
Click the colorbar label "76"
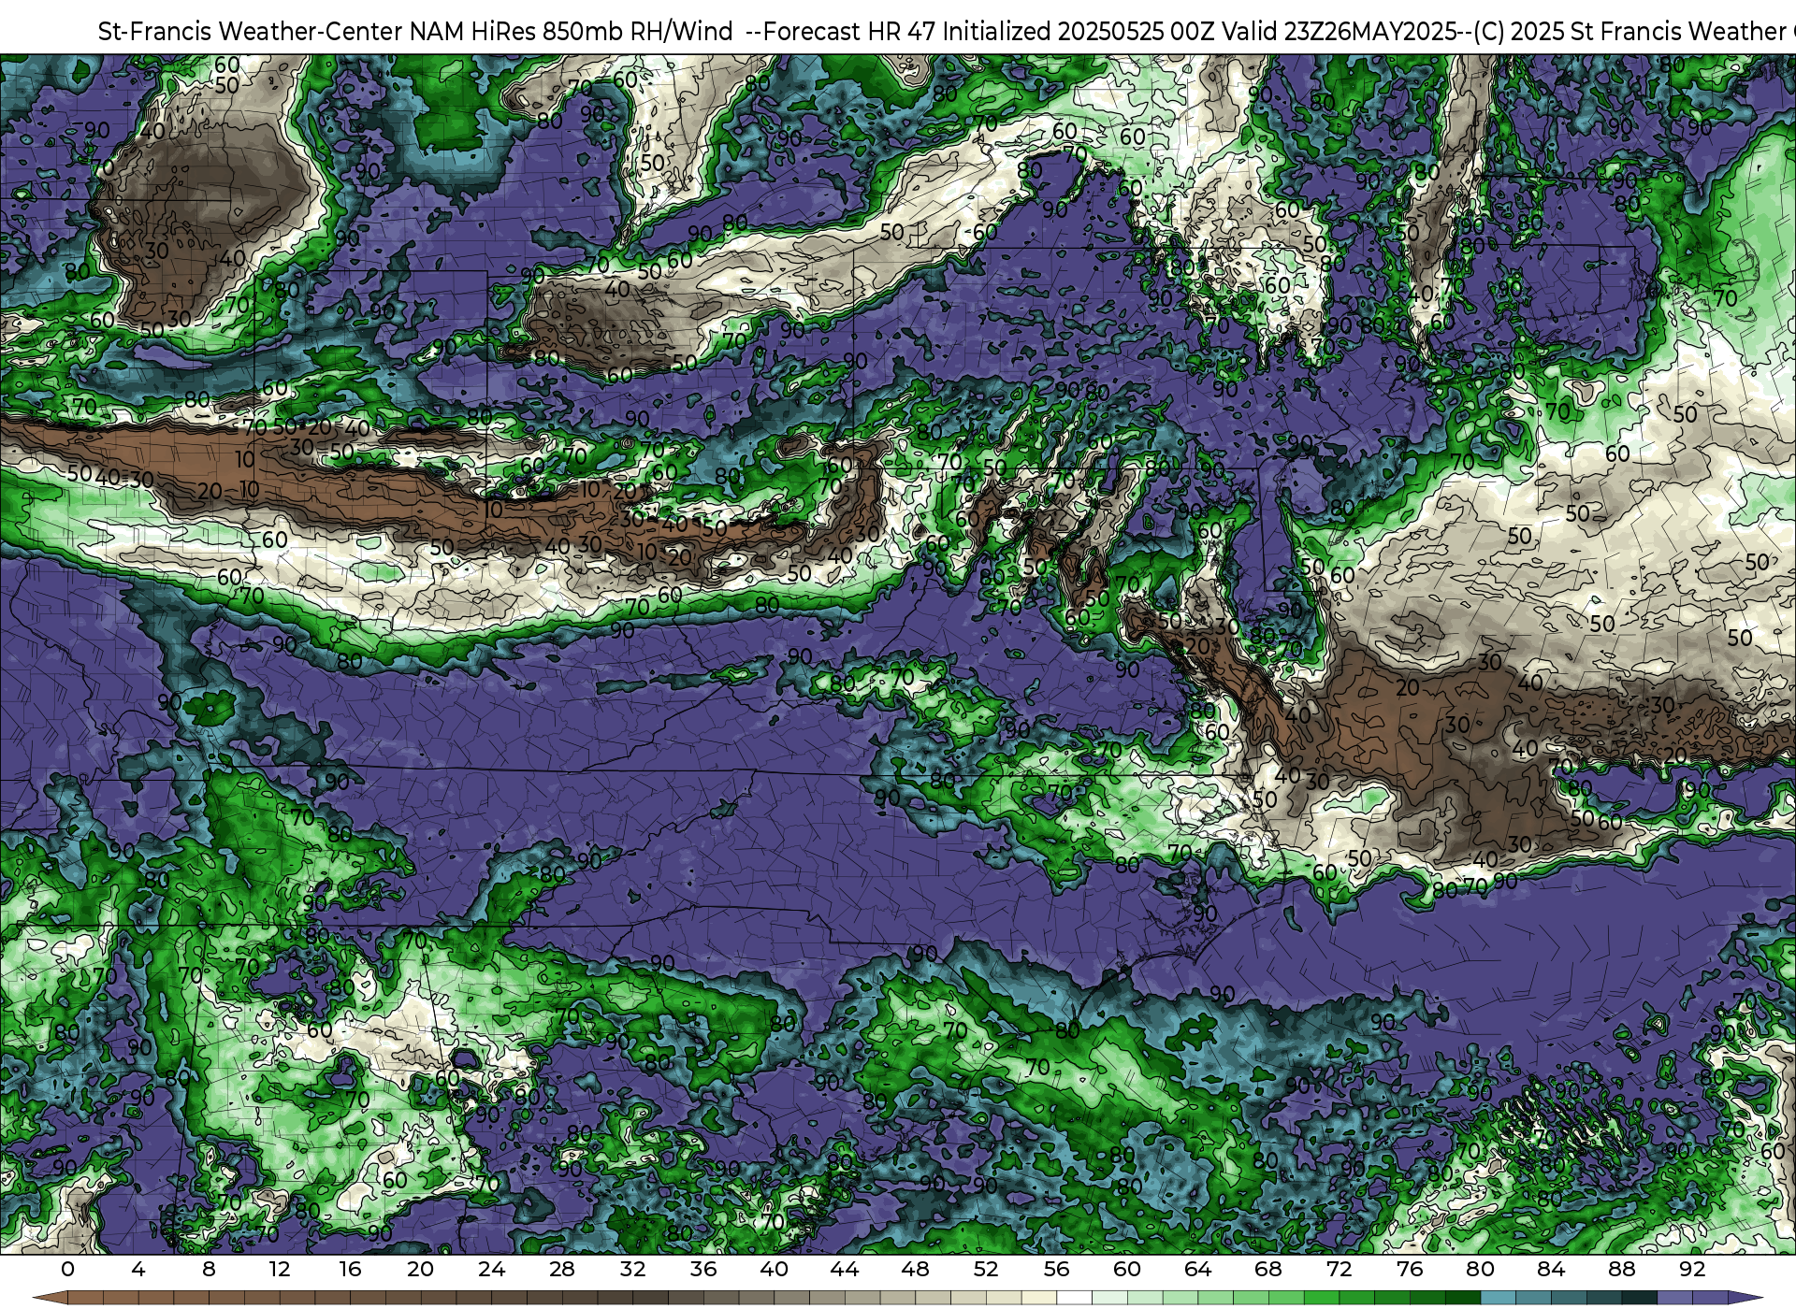click(1410, 1269)
